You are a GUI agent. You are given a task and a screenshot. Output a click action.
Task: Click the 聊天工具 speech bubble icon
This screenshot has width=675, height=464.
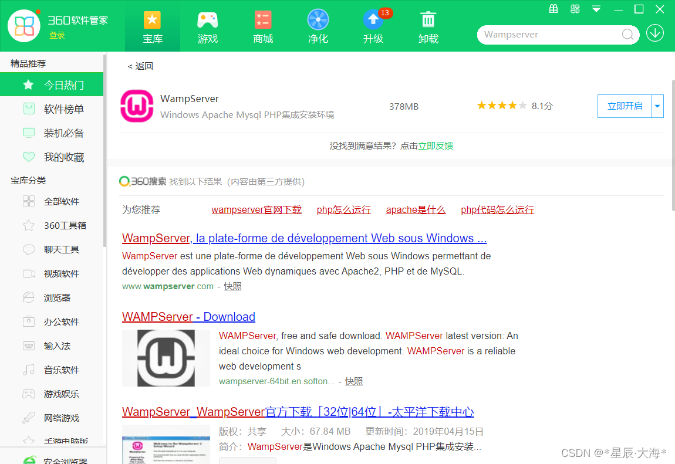coord(29,249)
